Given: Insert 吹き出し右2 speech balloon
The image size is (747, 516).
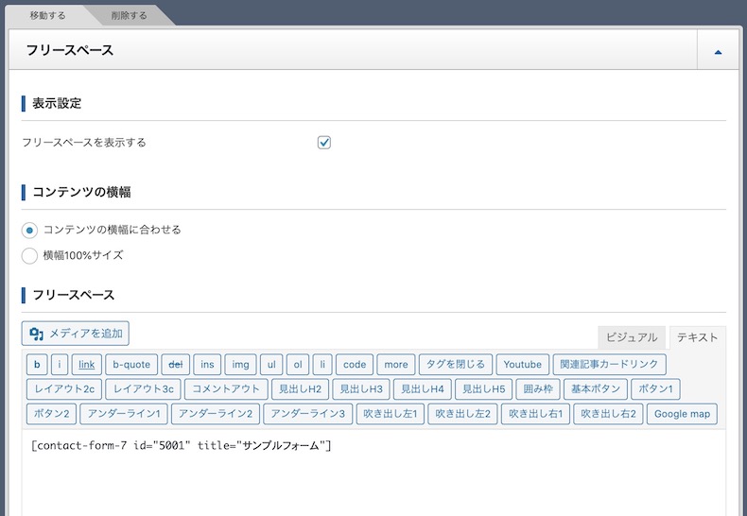Looking at the screenshot, I should 608,414.
